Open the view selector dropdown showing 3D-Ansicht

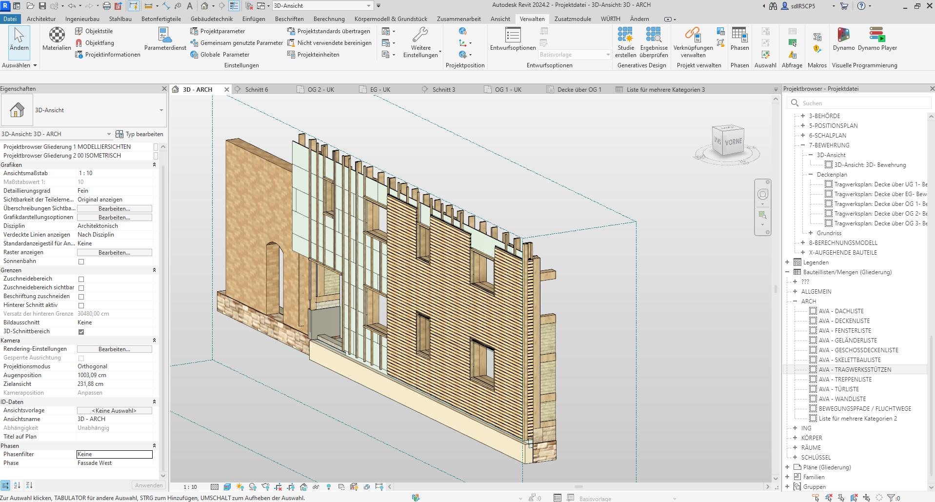coord(369,5)
